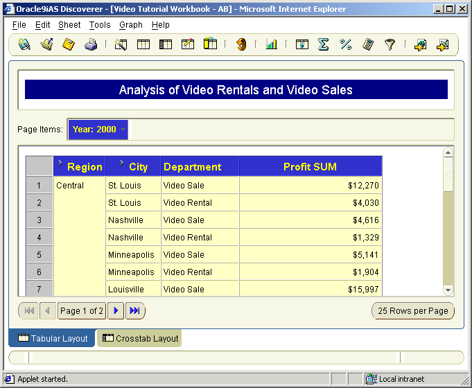Click the worksheet title banner

236,89
